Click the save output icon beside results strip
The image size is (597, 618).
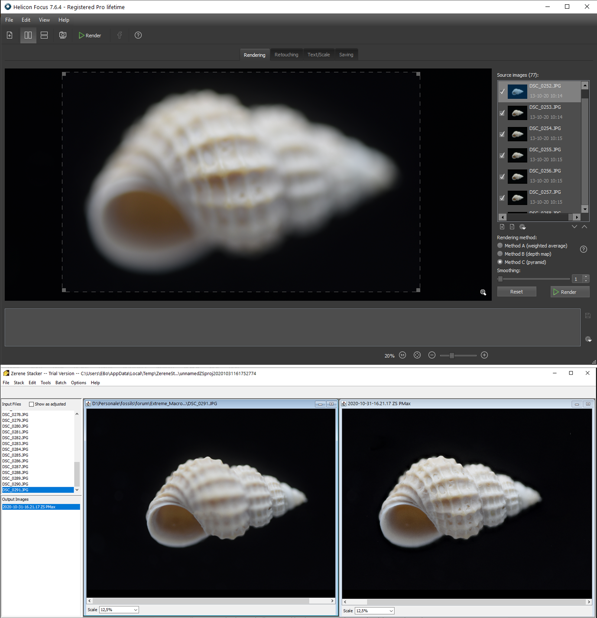(x=588, y=316)
